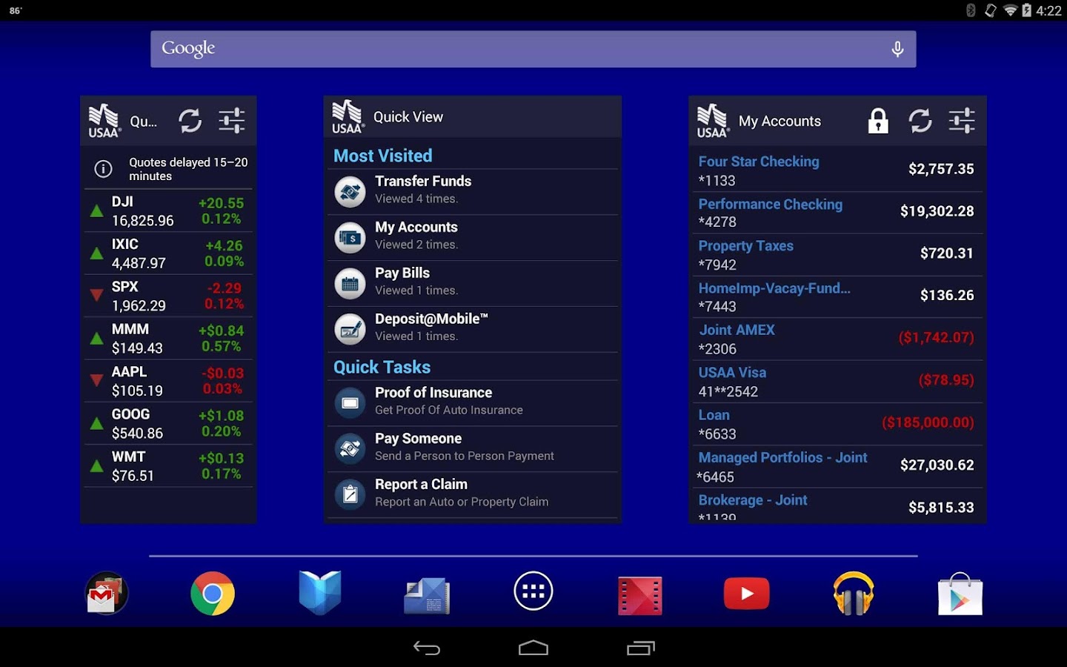Open the HomeImp-Vacay-Fund account
The image size is (1067, 667).
(x=837, y=296)
